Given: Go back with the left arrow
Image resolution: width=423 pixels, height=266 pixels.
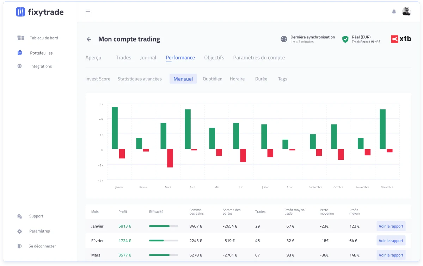Looking at the screenshot, I should [x=89, y=39].
